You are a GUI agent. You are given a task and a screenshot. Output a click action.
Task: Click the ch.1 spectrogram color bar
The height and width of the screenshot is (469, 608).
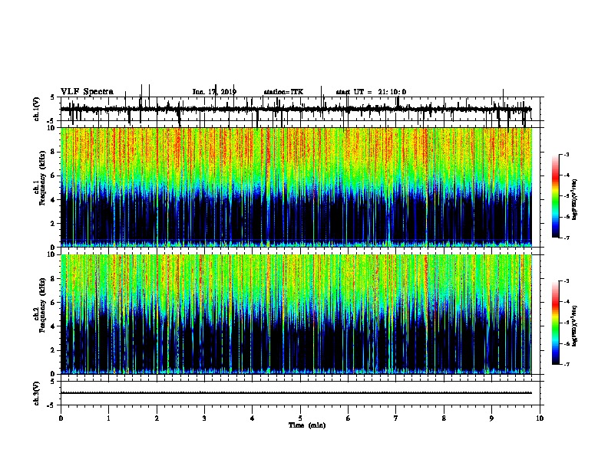click(556, 196)
